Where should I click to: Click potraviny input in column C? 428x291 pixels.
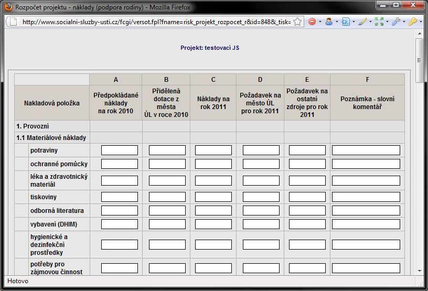[x=213, y=150]
